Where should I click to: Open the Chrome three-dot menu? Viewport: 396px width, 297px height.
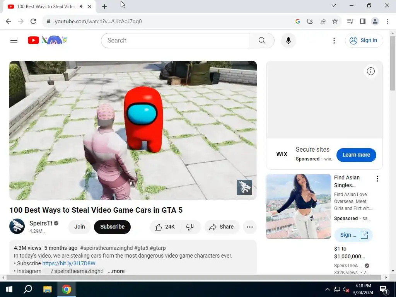pyautogui.click(x=387, y=21)
